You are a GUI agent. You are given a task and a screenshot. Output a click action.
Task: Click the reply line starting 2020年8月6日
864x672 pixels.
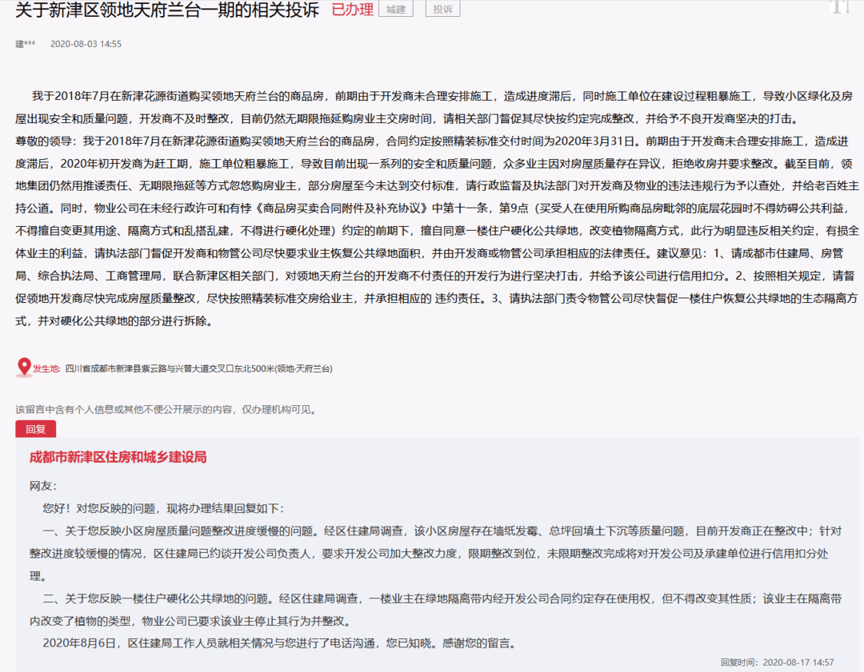(280, 642)
